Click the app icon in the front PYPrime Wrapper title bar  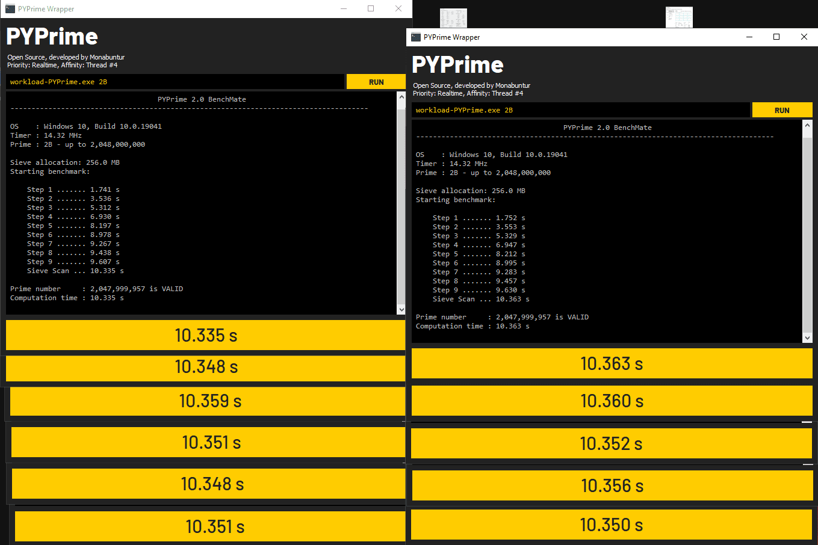(x=416, y=37)
